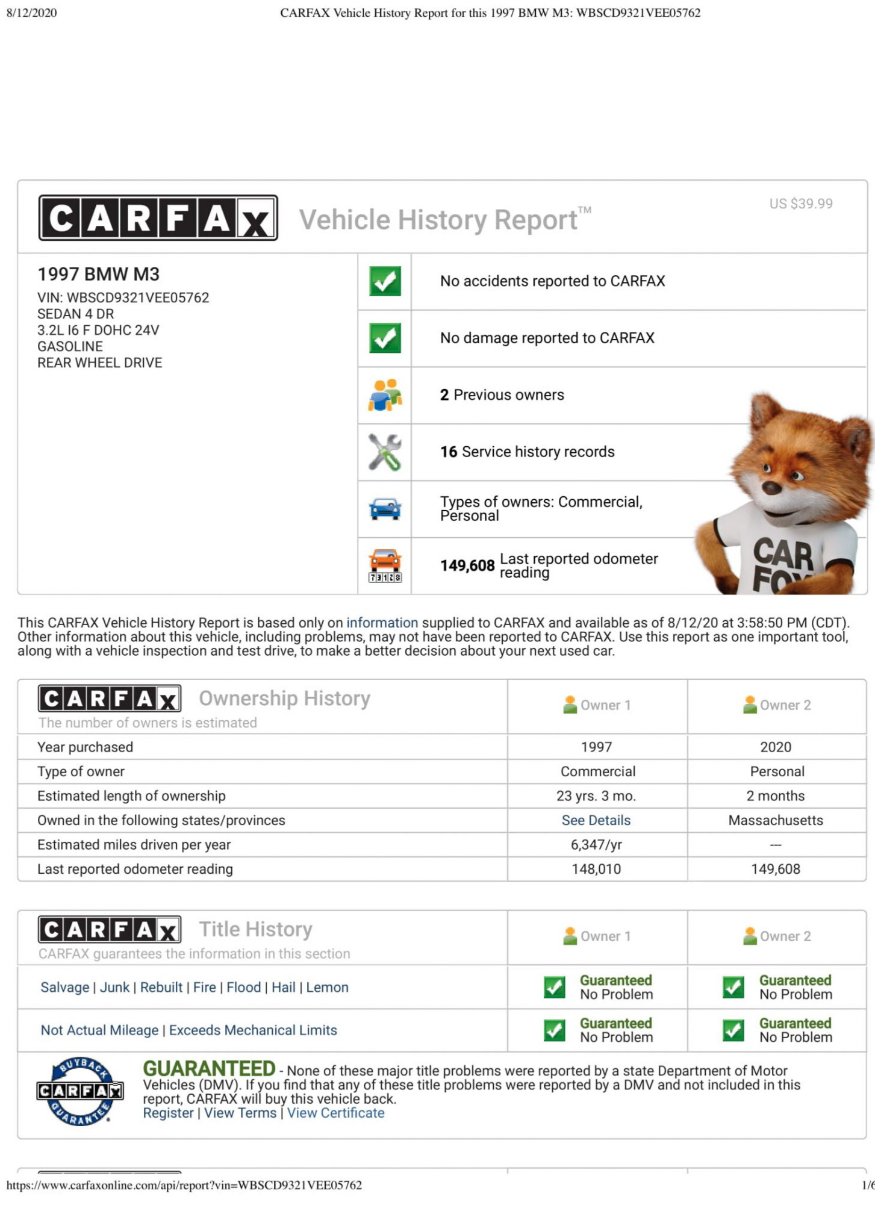The height and width of the screenshot is (1208, 875).
Task: Open the Exceeds Mechanical Limits link
Action: [x=253, y=1030]
